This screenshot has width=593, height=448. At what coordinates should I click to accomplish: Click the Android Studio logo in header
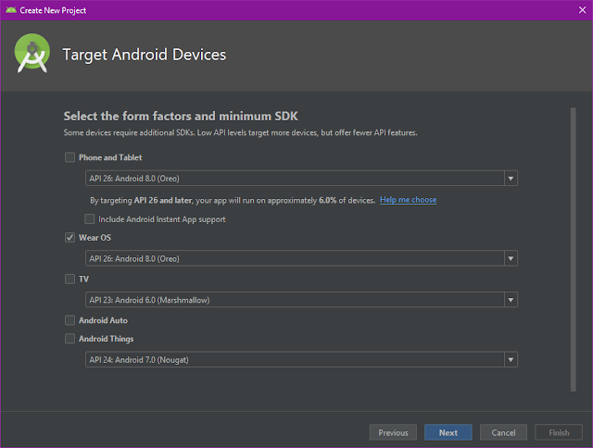[32, 56]
